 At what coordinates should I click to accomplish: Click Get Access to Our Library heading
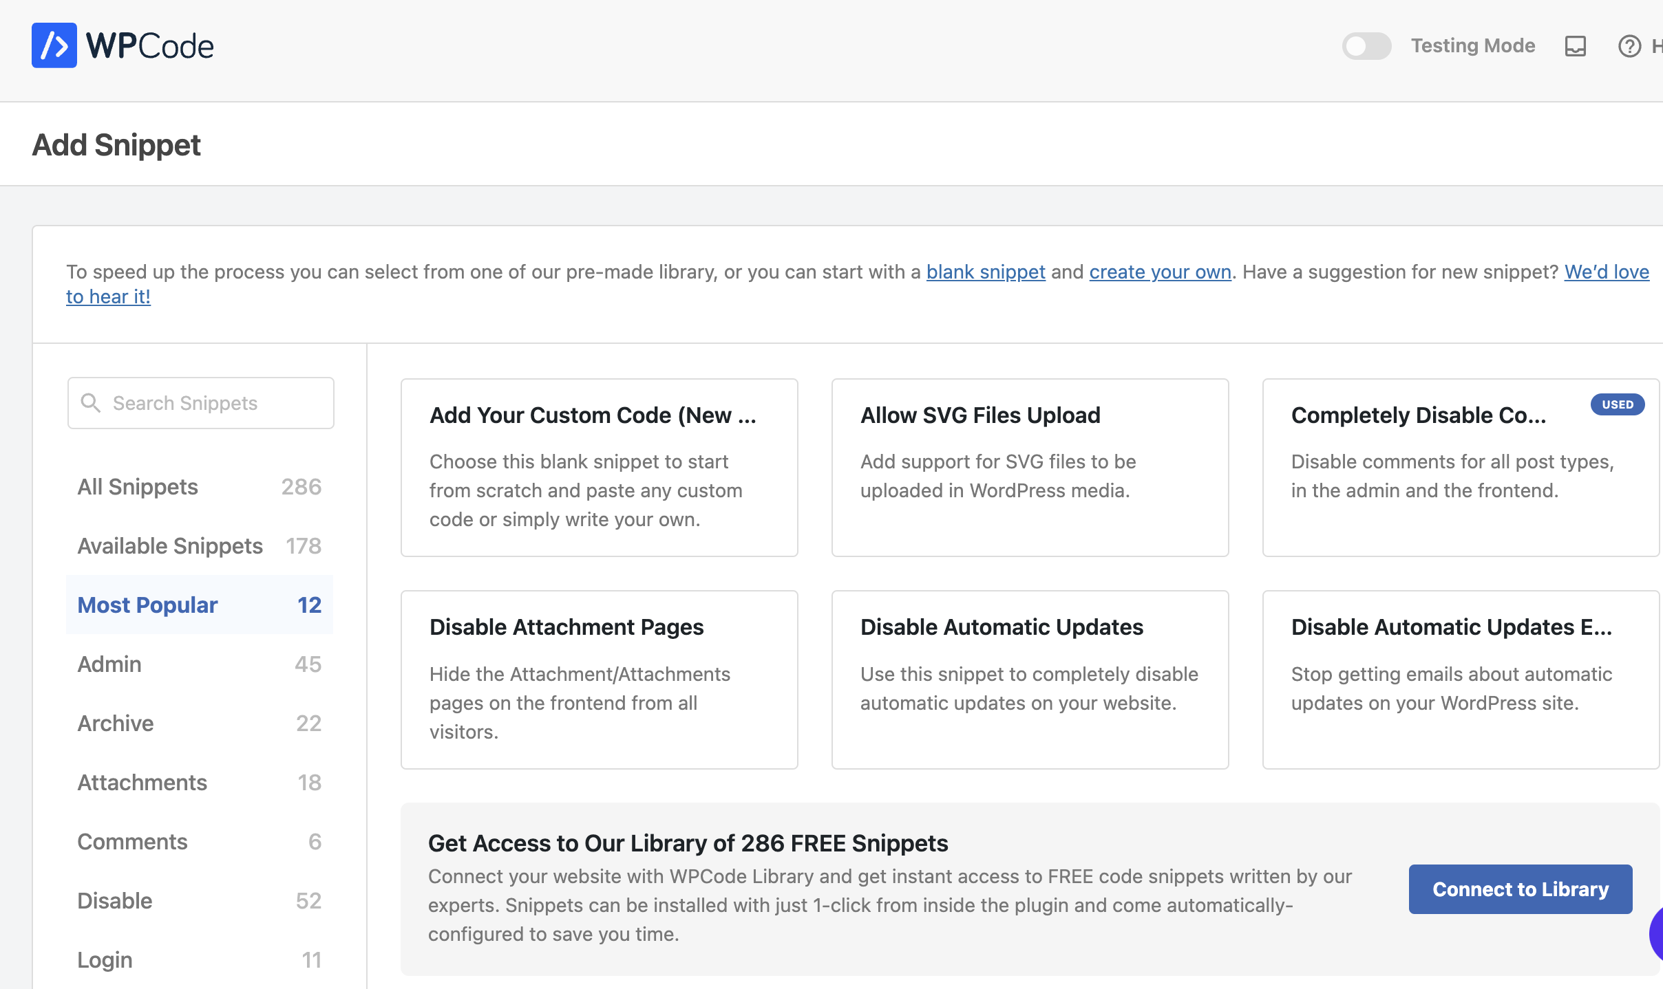coord(688,843)
